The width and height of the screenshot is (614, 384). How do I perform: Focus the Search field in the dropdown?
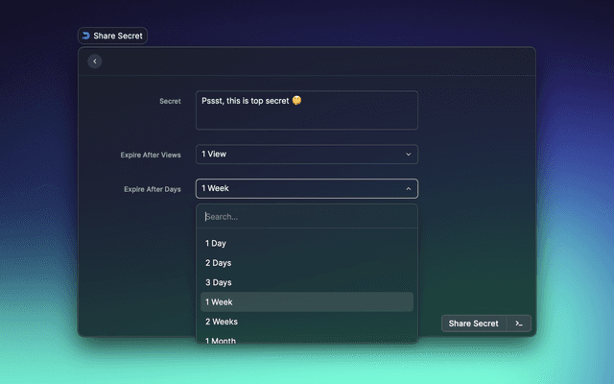pyautogui.click(x=306, y=217)
